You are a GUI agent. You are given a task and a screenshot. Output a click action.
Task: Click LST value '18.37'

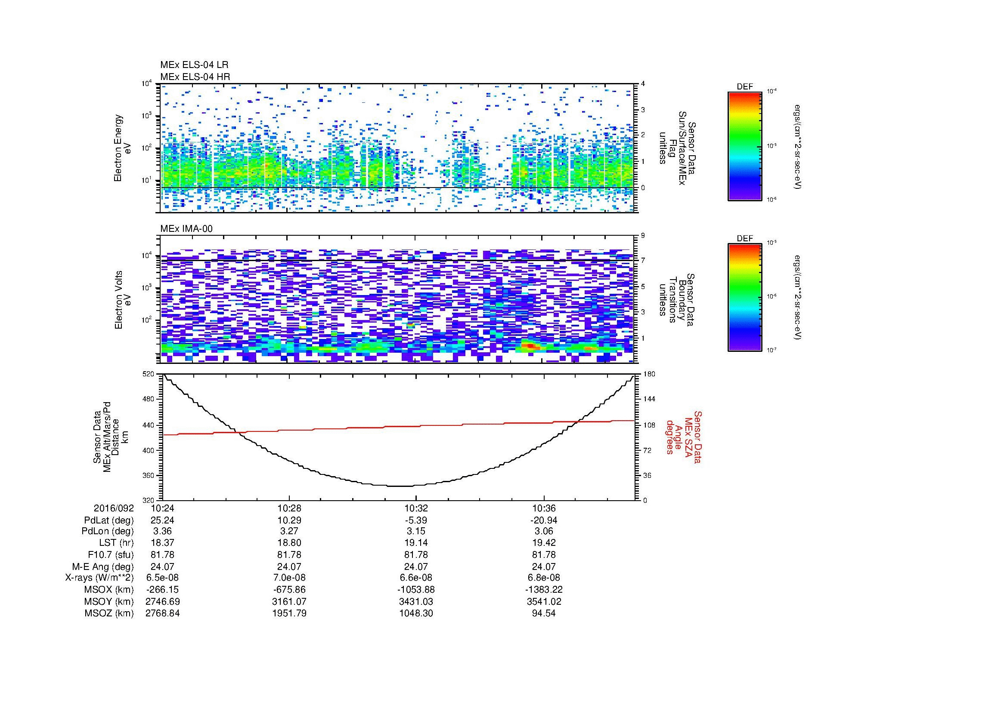tap(162, 543)
